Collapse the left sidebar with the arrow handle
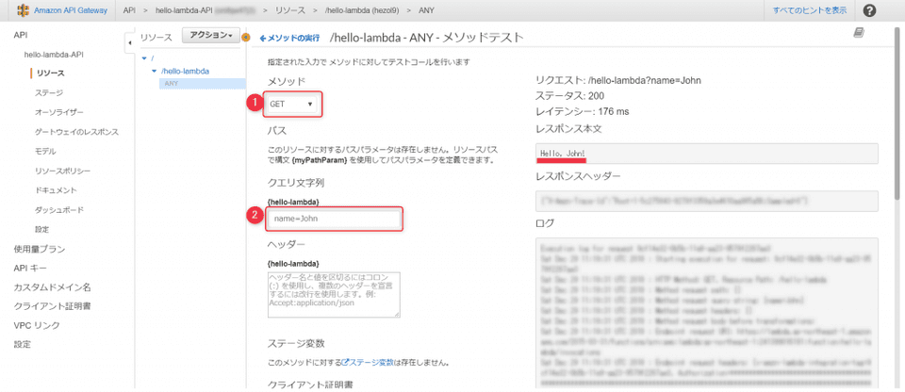This screenshot has width=905, height=392. [x=129, y=43]
